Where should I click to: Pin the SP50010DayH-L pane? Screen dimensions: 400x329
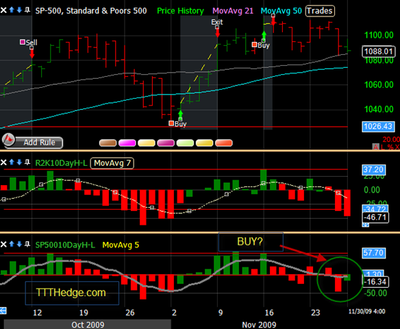[27, 244]
